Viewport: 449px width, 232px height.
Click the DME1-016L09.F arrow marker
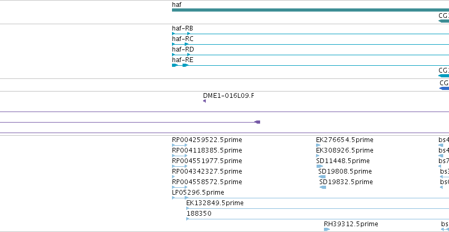[x=205, y=101]
